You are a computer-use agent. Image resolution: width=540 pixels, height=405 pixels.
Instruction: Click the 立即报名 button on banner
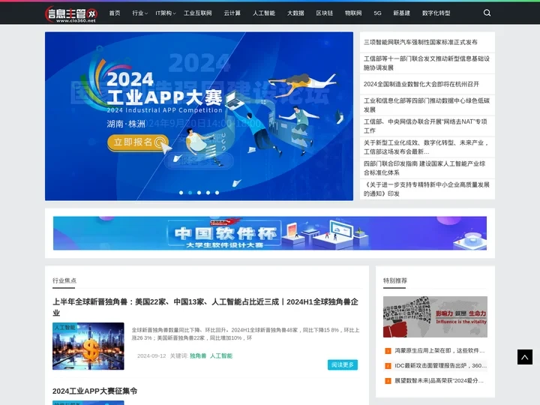138,142
